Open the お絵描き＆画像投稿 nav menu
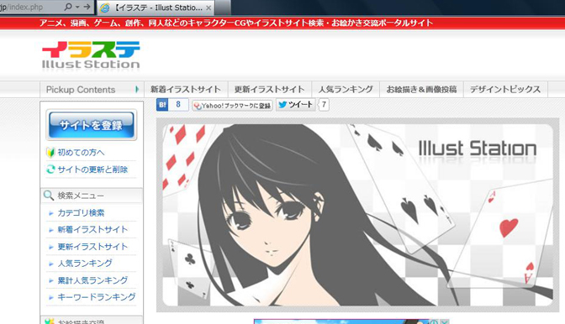 (421, 89)
